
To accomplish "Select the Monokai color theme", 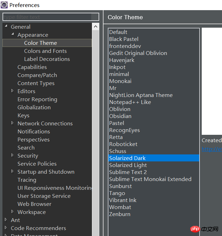I will (x=120, y=81).
